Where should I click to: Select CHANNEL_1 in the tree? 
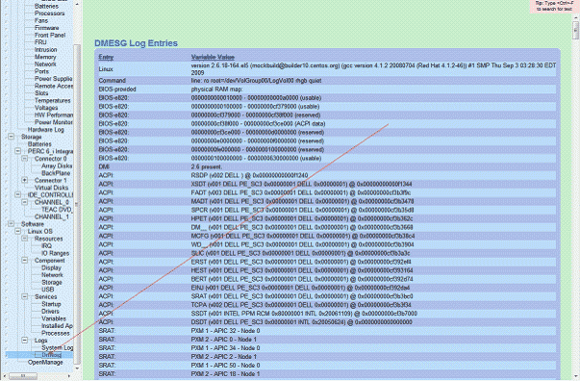(x=52, y=216)
